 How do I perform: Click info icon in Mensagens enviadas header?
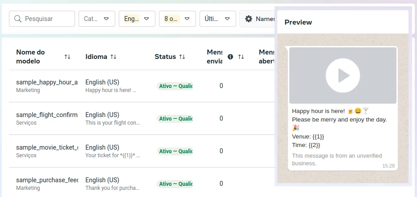(230, 57)
